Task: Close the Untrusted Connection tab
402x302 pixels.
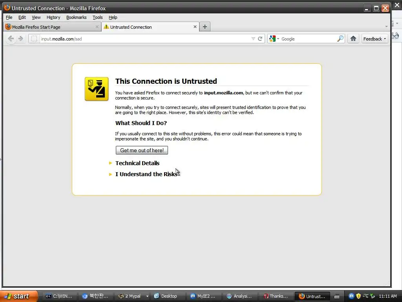Action: pos(195,27)
